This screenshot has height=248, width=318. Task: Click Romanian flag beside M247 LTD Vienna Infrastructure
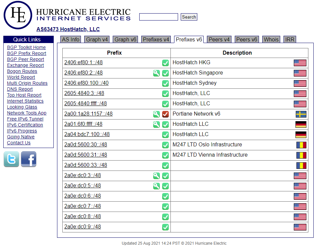301,155
